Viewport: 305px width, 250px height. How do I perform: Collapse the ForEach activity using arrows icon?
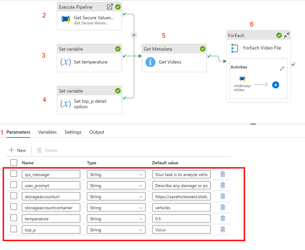[287, 35]
